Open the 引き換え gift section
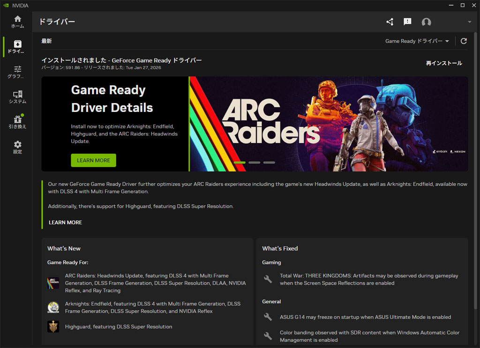The image size is (480, 348). [x=17, y=123]
